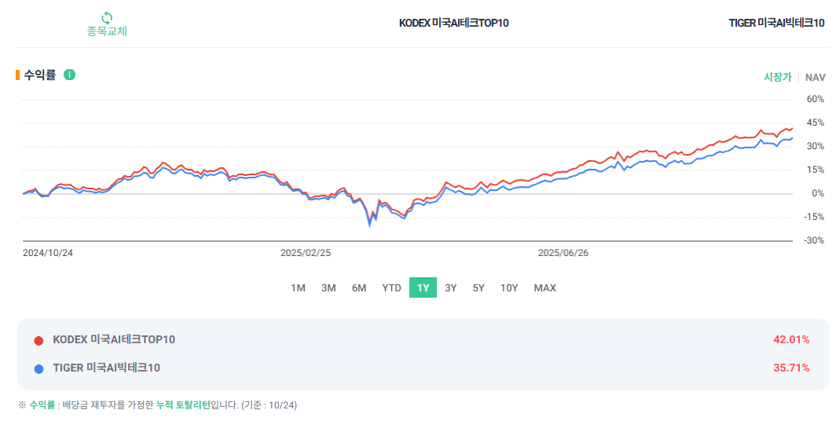This screenshot has height=421, width=836.
Task: Click the 35.71% return value
Action: coord(791,368)
